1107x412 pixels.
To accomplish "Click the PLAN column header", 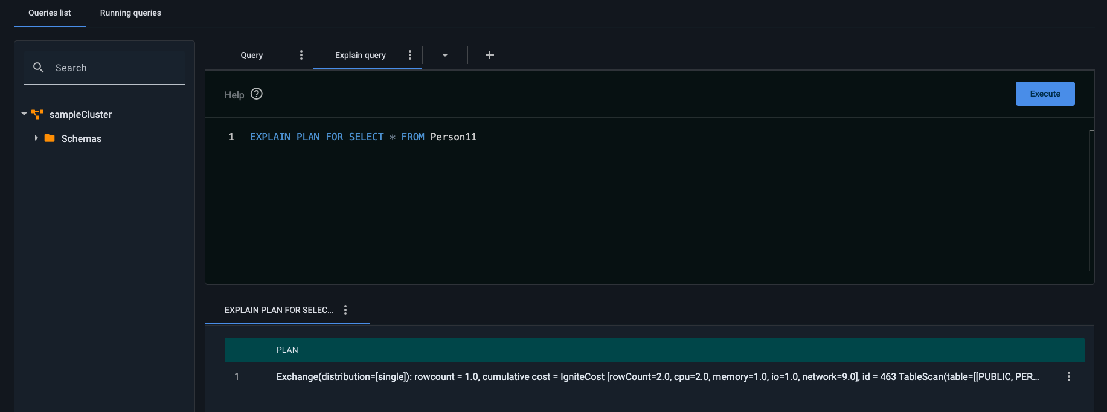I will point(287,350).
